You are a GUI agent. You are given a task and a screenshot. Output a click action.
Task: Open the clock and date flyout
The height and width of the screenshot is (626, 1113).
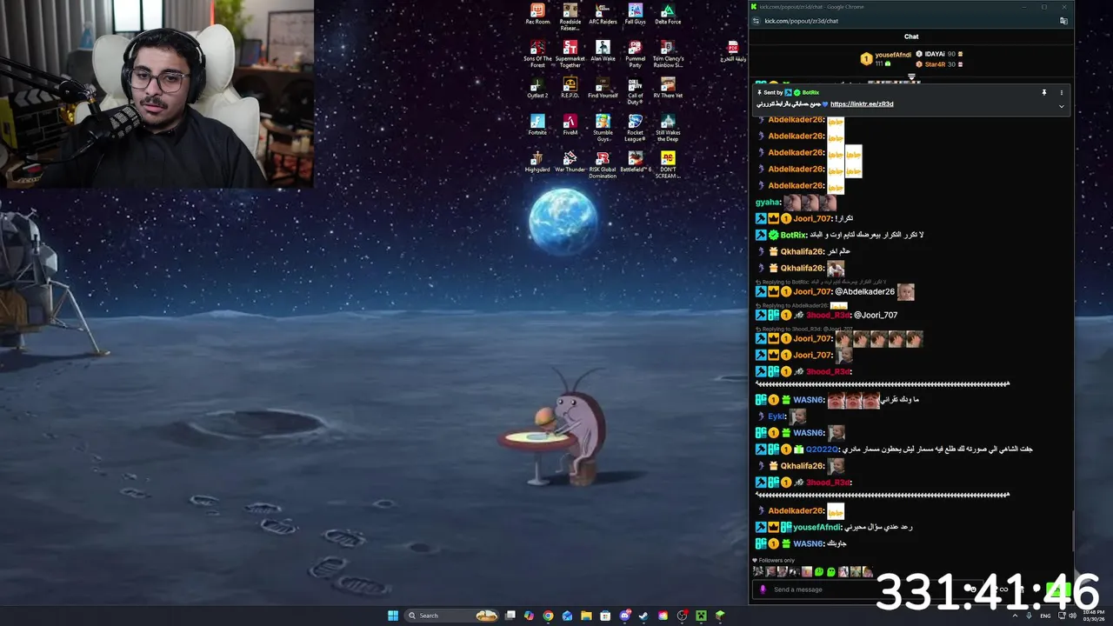tap(1093, 616)
